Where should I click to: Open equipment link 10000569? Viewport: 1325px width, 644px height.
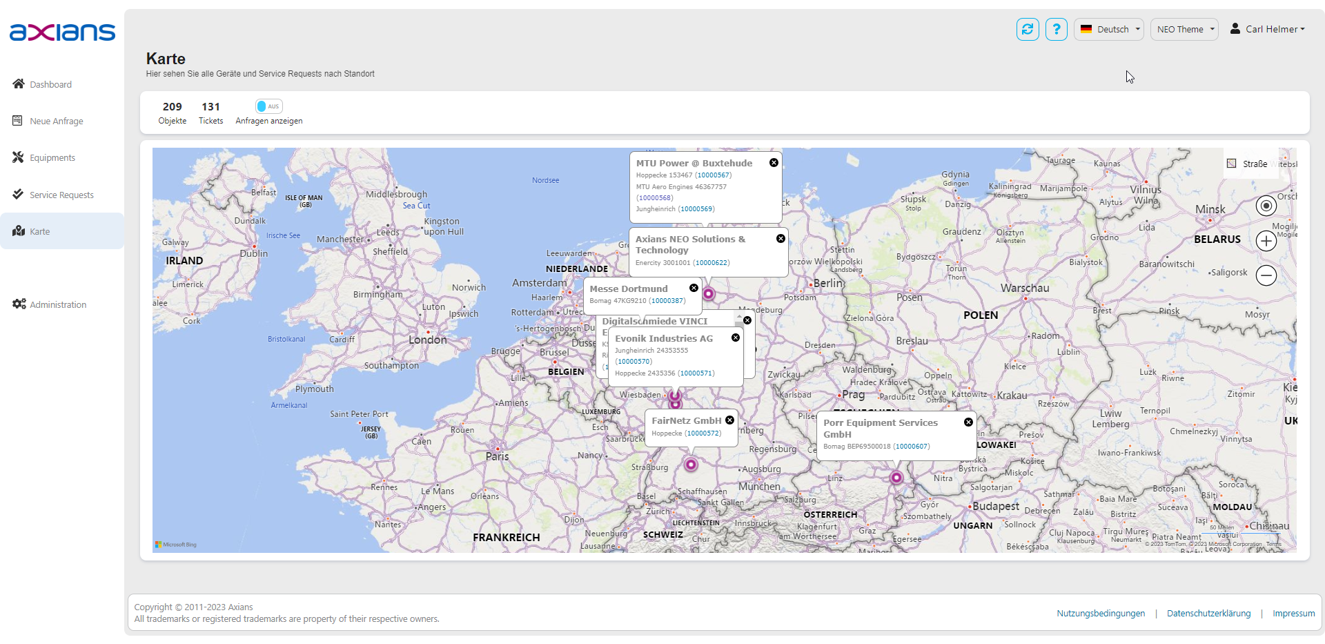[x=696, y=209]
